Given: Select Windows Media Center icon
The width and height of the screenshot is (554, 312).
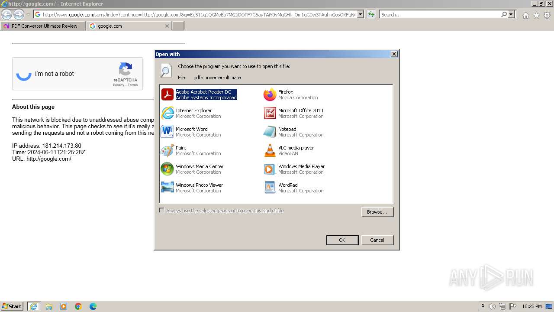Looking at the screenshot, I should tap(167, 169).
